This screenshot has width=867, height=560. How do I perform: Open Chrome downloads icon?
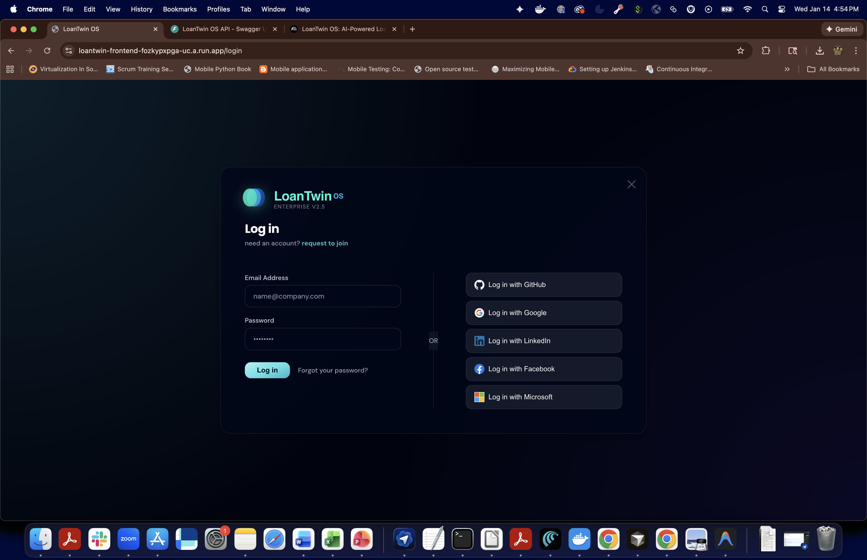(819, 51)
